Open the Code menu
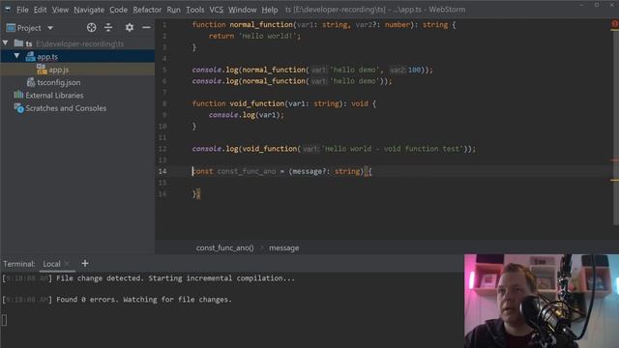 click(x=118, y=10)
